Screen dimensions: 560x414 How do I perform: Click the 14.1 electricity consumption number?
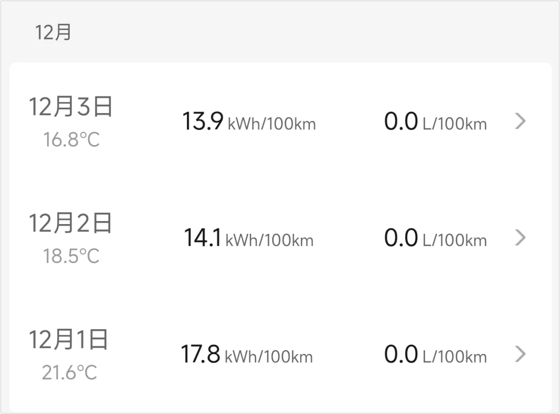202,238
